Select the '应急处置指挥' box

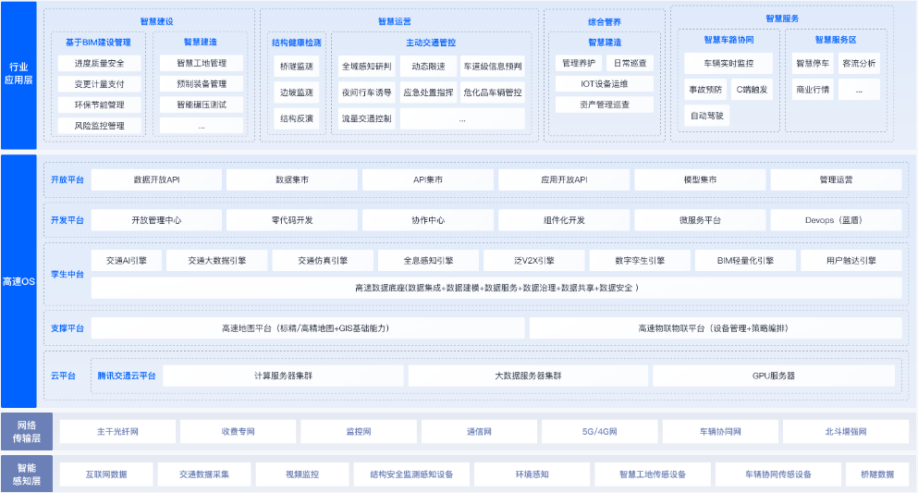[428, 92]
